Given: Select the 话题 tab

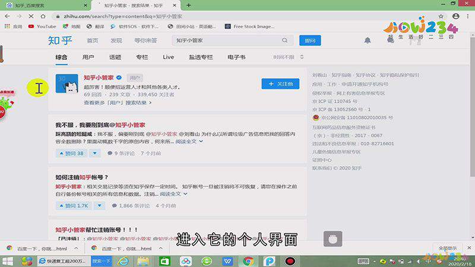Looking at the screenshot, I should coord(115,57).
